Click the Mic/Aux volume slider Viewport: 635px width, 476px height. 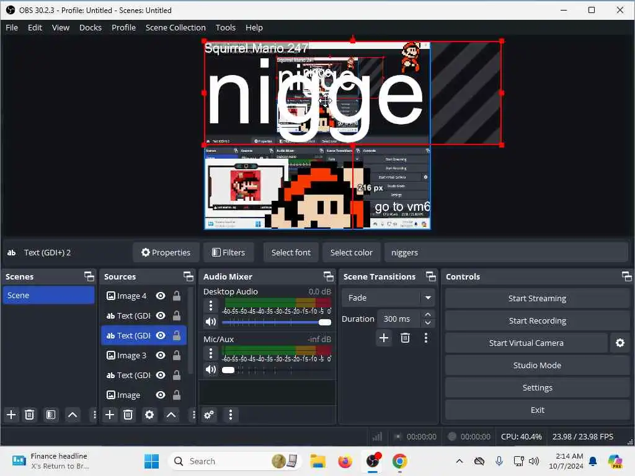click(x=277, y=370)
